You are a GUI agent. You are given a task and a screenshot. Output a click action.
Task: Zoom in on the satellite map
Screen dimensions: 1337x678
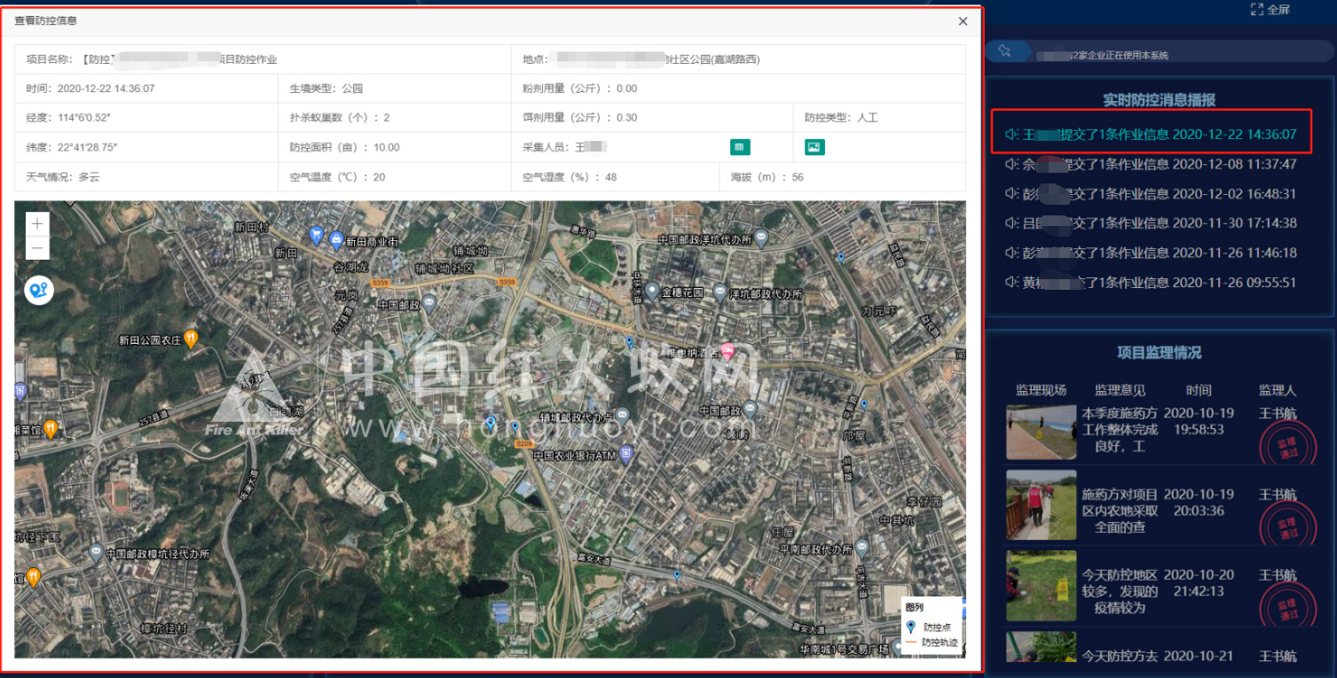click(37, 224)
